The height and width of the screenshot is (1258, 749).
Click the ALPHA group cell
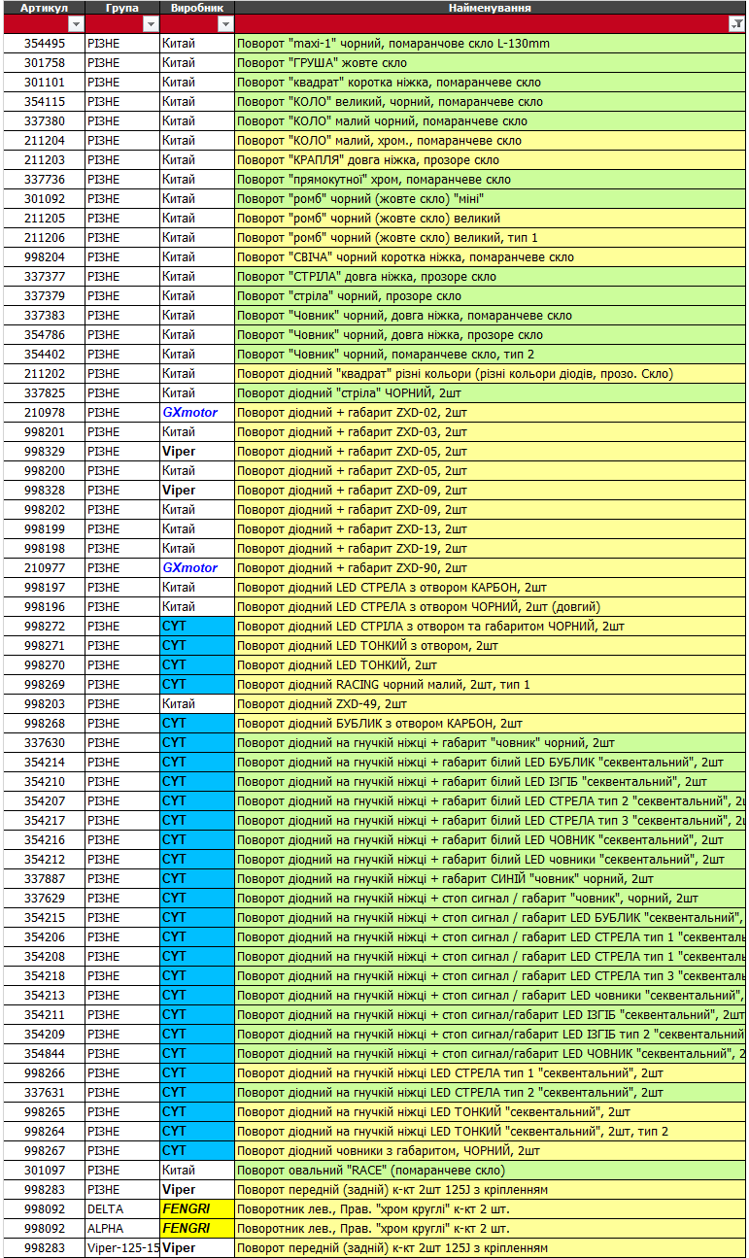[x=121, y=1229]
